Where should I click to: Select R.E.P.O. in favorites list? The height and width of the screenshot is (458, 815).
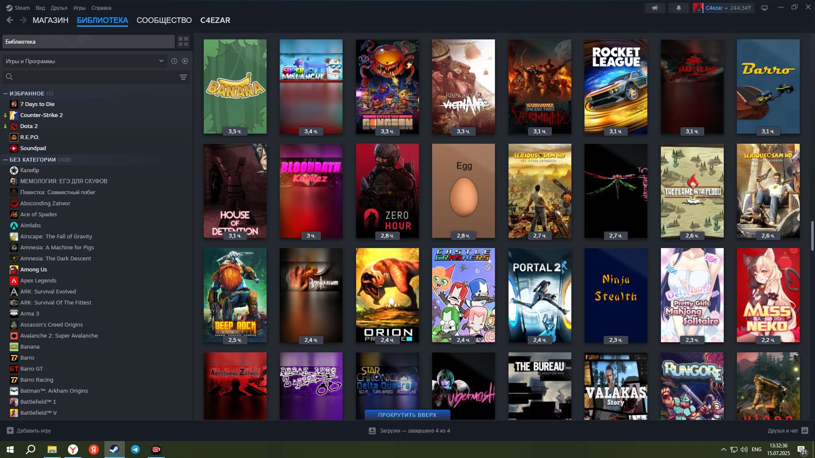click(x=30, y=137)
